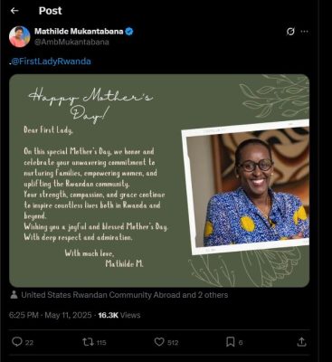This screenshot has width=332, height=362.
Task: Go back using the left arrow
Action: click(x=14, y=11)
